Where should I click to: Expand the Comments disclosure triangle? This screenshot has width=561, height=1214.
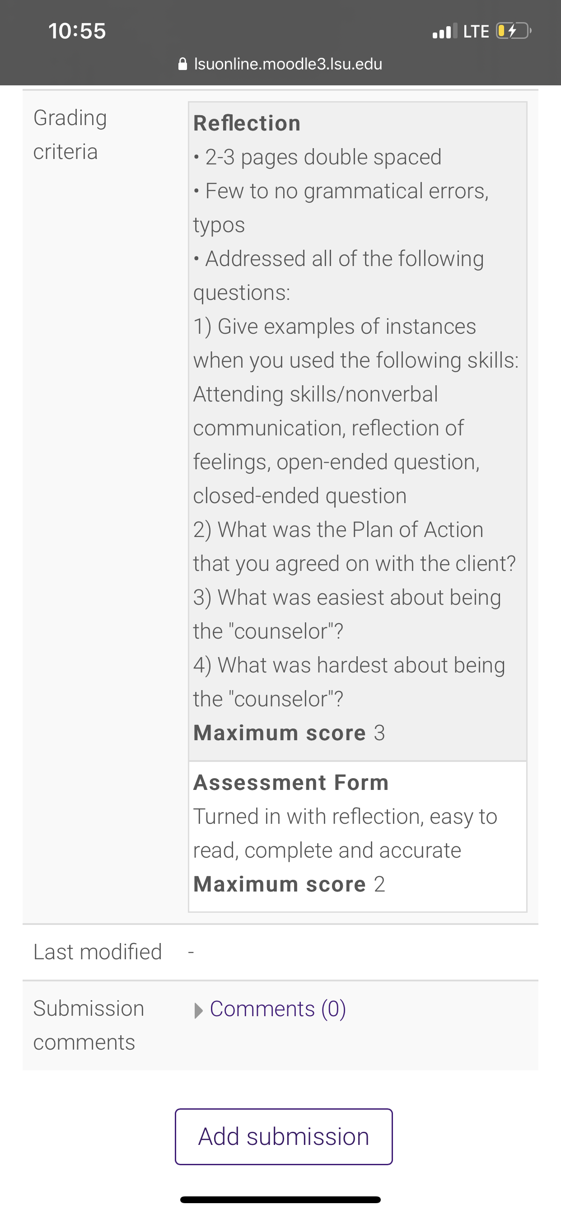click(198, 1010)
